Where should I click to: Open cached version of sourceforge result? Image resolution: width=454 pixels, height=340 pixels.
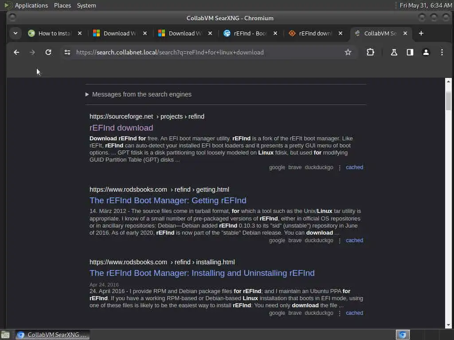(x=354, y=167)
